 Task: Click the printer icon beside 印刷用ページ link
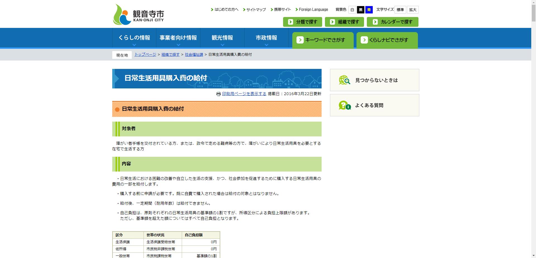(219, 94)
